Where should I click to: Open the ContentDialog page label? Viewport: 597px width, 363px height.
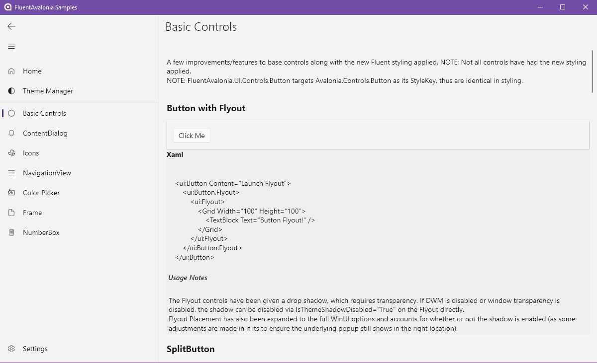45,133
